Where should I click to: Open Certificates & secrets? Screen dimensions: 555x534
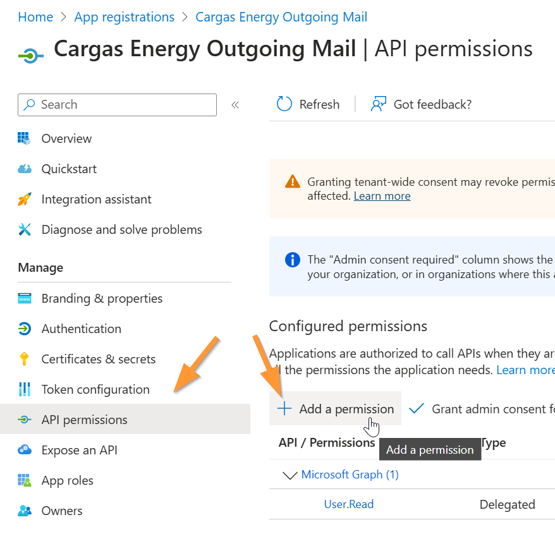click(99, 359)
